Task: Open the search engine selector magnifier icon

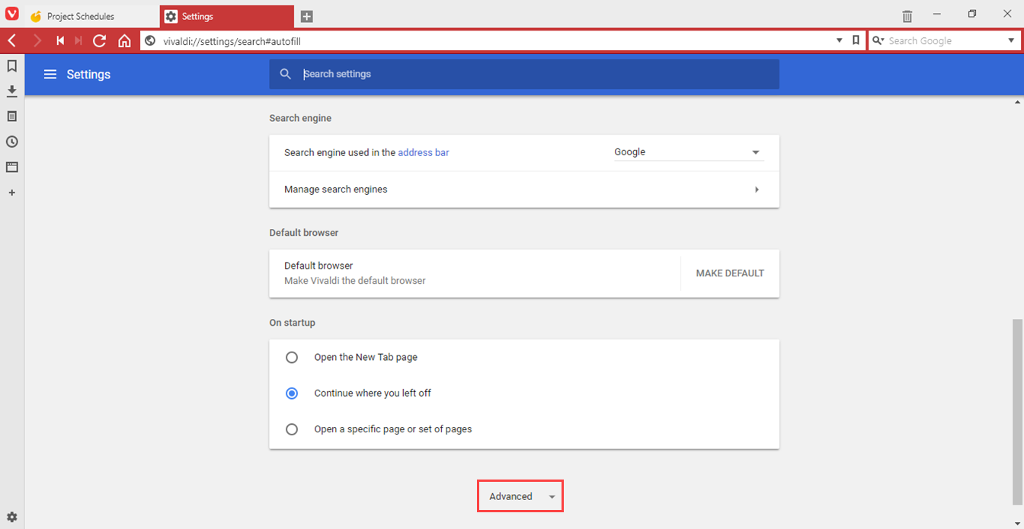Action: 878,41
